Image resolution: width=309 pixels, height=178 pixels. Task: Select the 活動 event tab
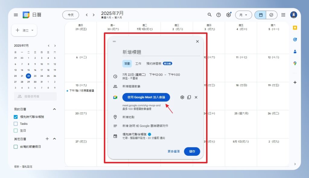[x=127, y=64]
